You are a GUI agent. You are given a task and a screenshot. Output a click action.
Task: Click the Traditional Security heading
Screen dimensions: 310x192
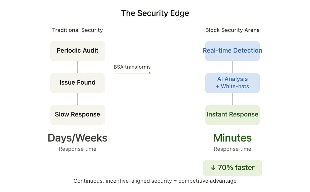(78, 30)
